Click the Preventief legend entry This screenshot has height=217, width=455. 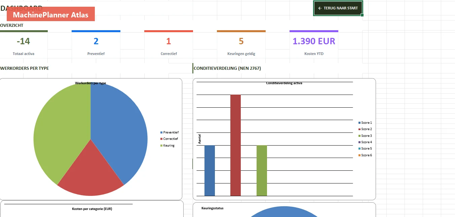[x=169, y=132]
